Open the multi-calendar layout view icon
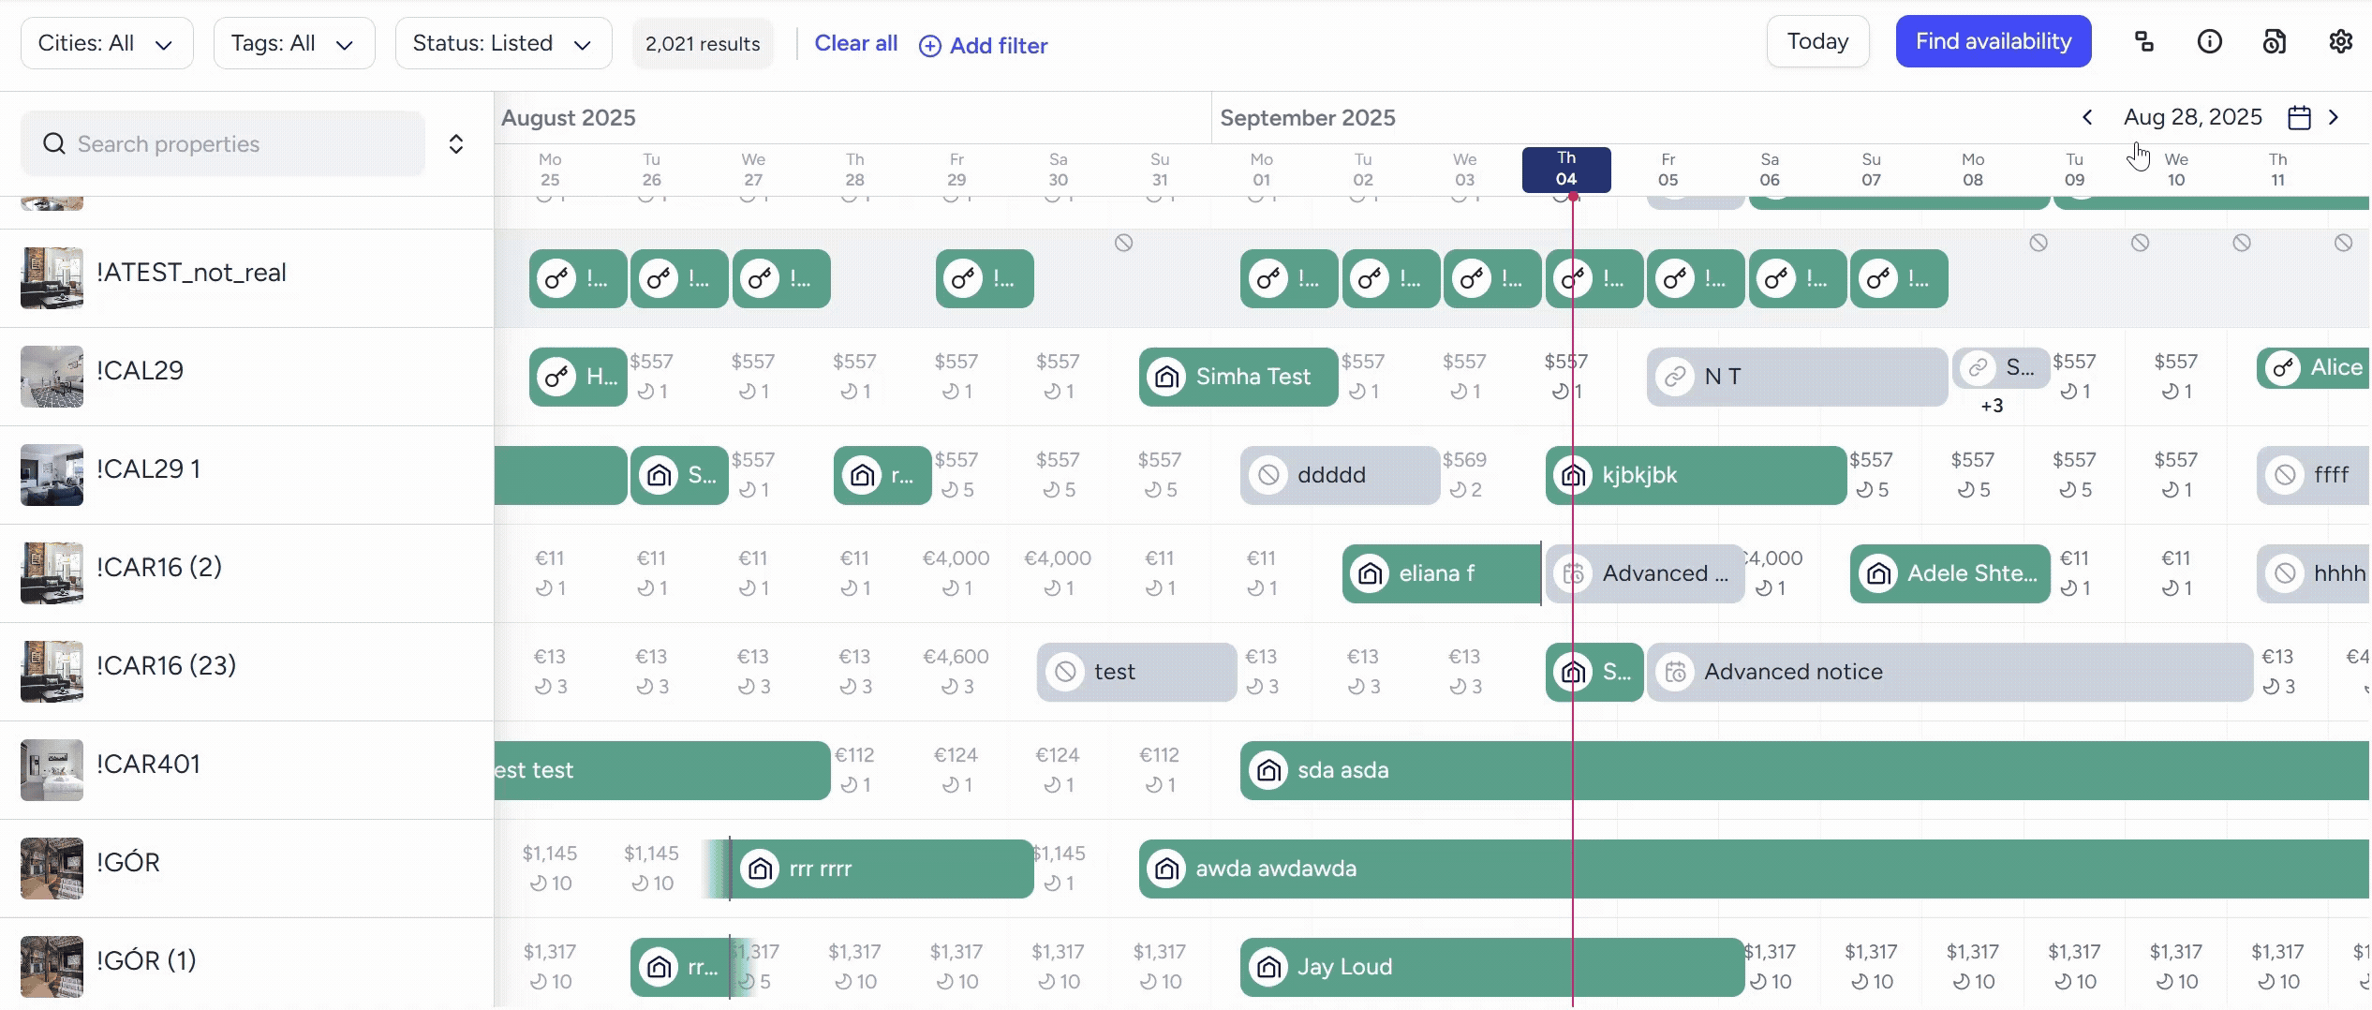The image size is (2372, 1010). (2144, 41)
